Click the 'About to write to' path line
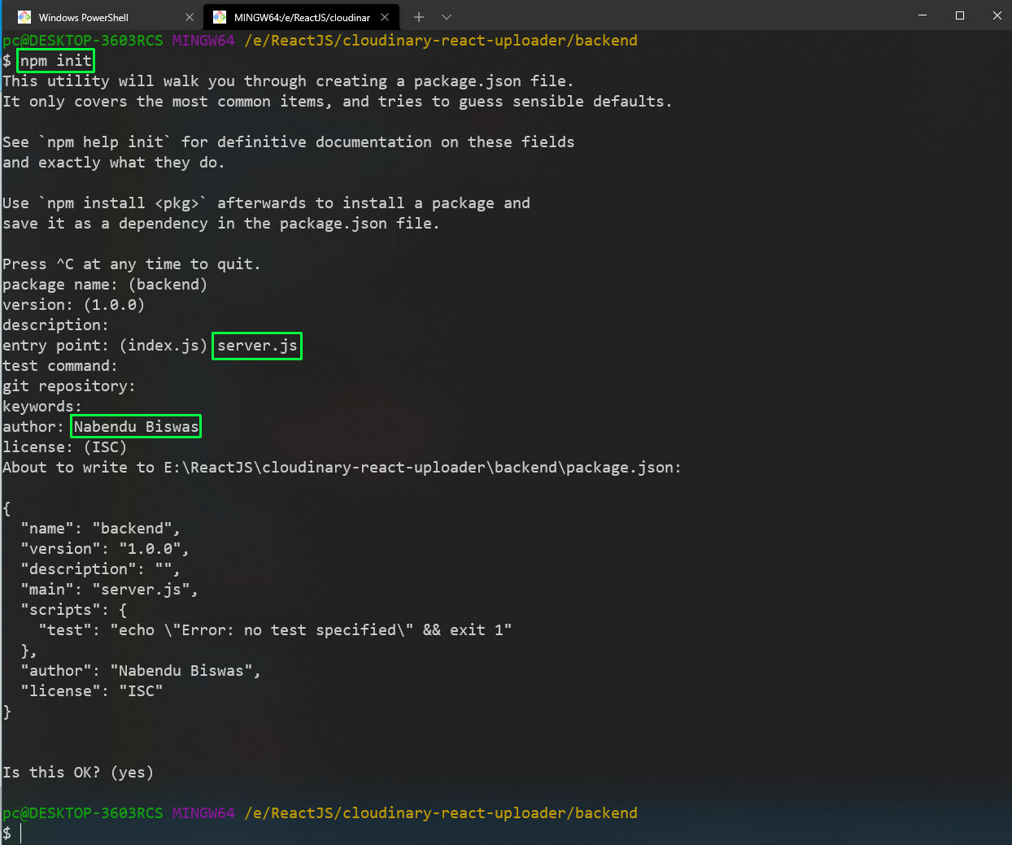The width and height of the screenshot is (1012, 845). click(342, 468)
